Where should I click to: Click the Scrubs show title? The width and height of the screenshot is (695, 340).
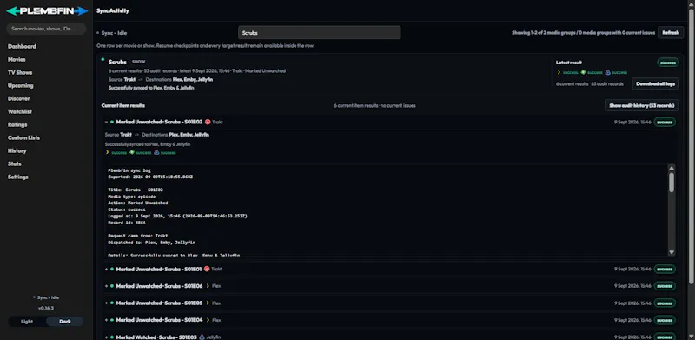117,62
